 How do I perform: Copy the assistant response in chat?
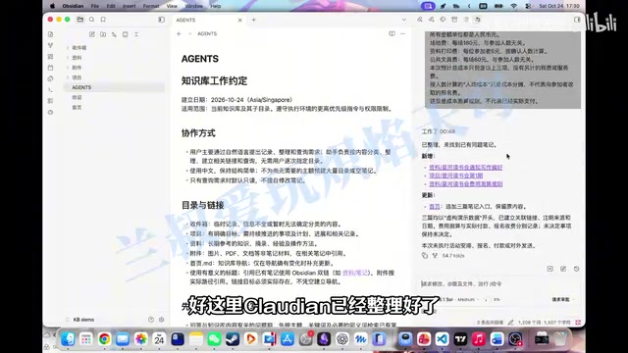[425, 255]
